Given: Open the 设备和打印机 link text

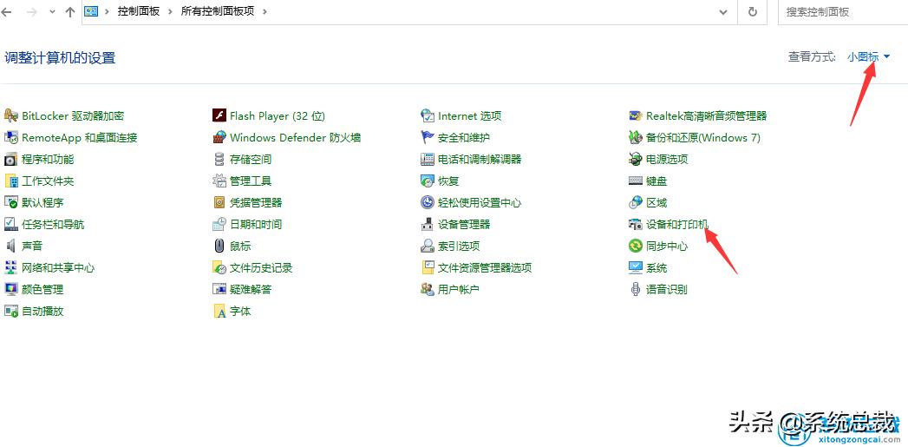Looking at the screenshot, I should [677, 225].
